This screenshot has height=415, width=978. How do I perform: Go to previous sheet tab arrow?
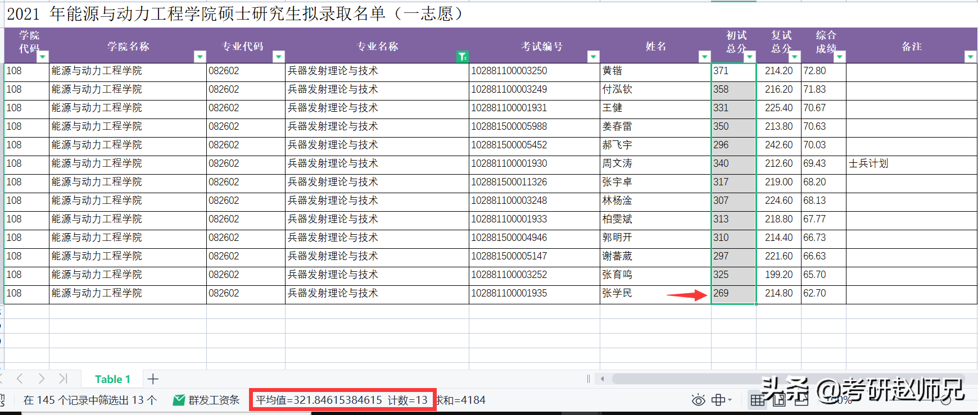coord(20,378)
